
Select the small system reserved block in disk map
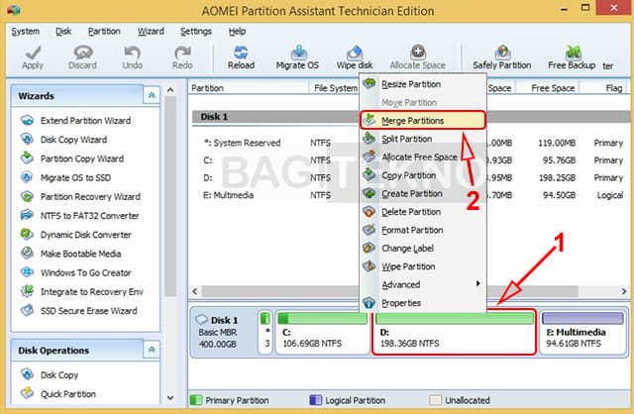[x=265, y=332]
